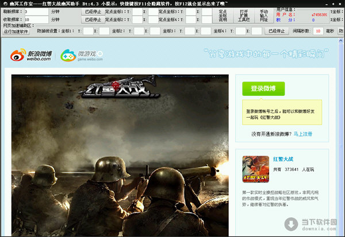Click the 定点坐标2 X input field
The height and width of the screenshot is (237, 345).
153,20
